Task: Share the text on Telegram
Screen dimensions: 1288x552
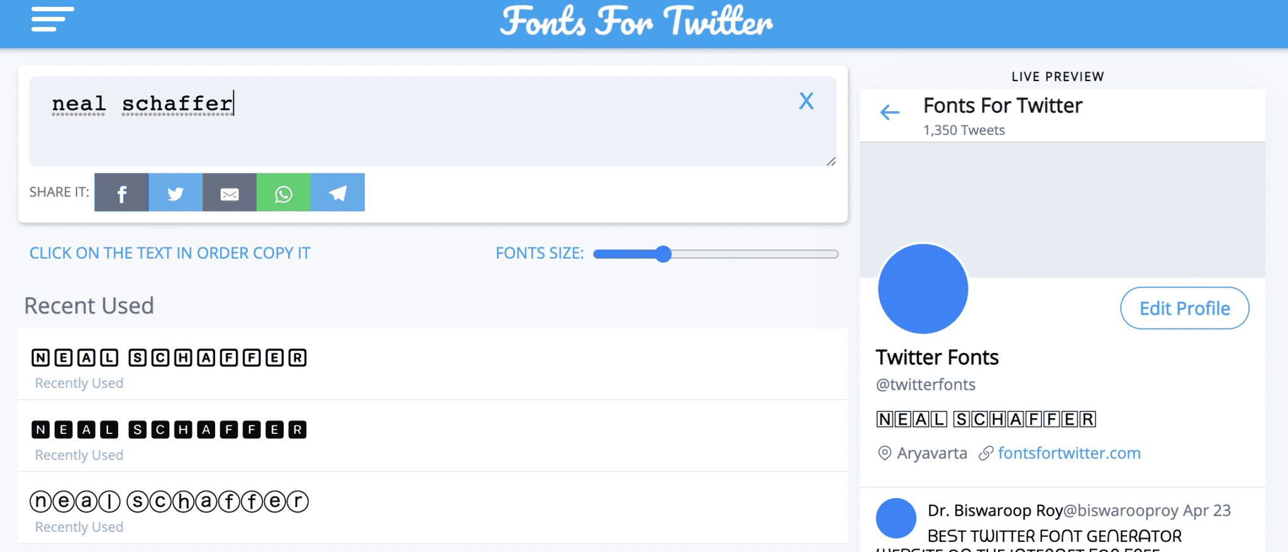Action: pos(338,193)
